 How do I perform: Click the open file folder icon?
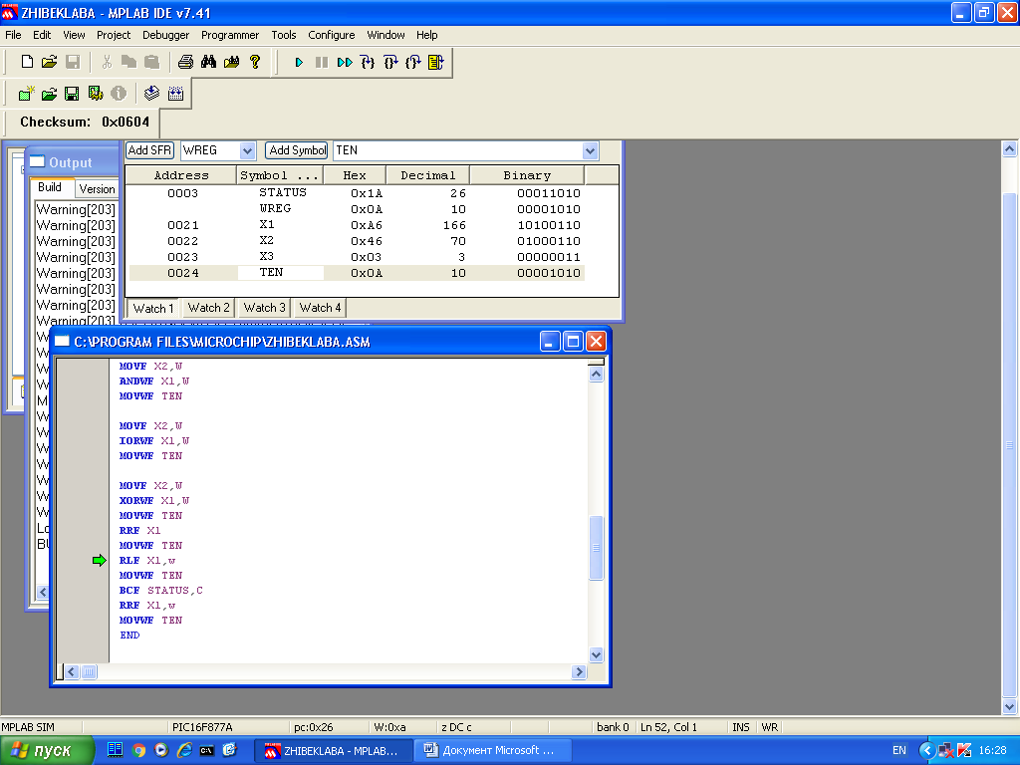click(x=50, y=62)
